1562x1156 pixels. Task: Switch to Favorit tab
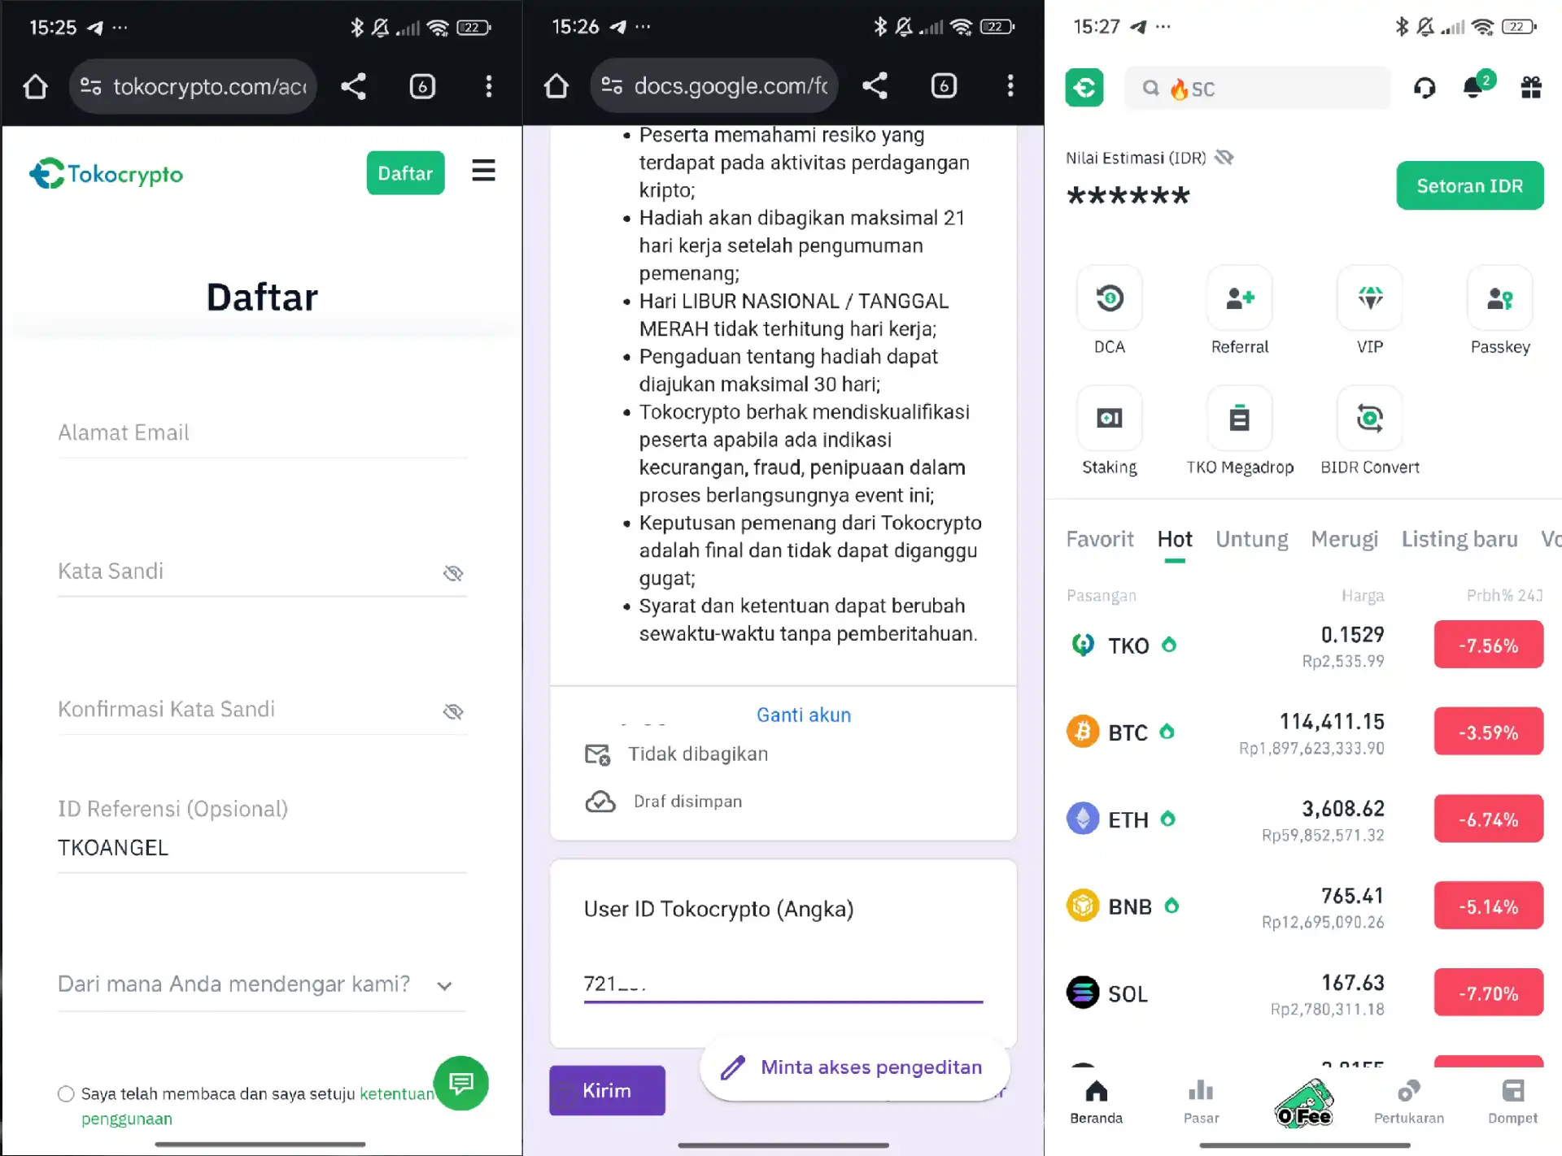pos(1100,539)
